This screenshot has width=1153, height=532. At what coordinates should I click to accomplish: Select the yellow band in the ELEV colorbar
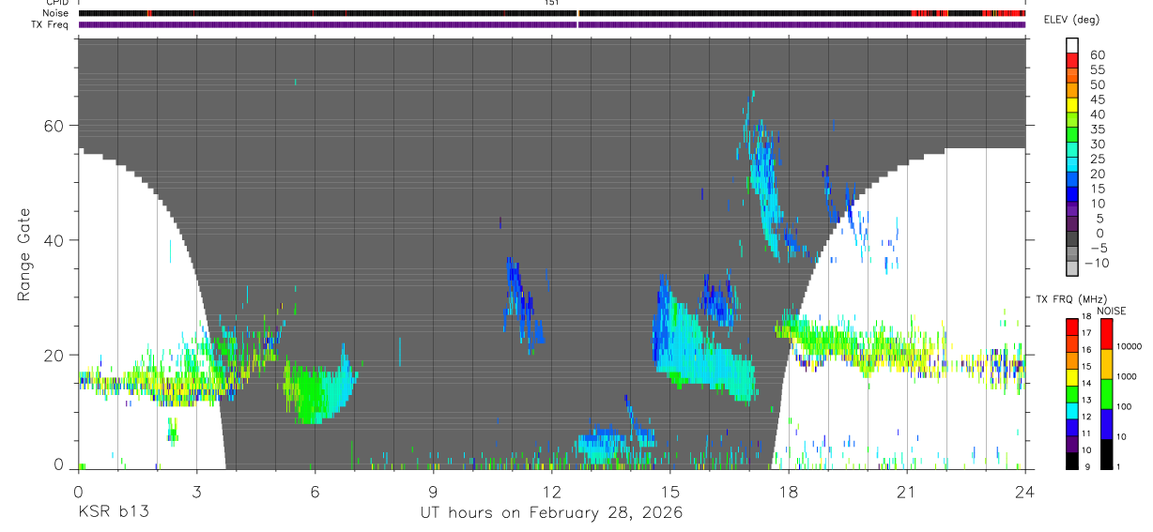pyautogui.click(x=1072, y=103)
